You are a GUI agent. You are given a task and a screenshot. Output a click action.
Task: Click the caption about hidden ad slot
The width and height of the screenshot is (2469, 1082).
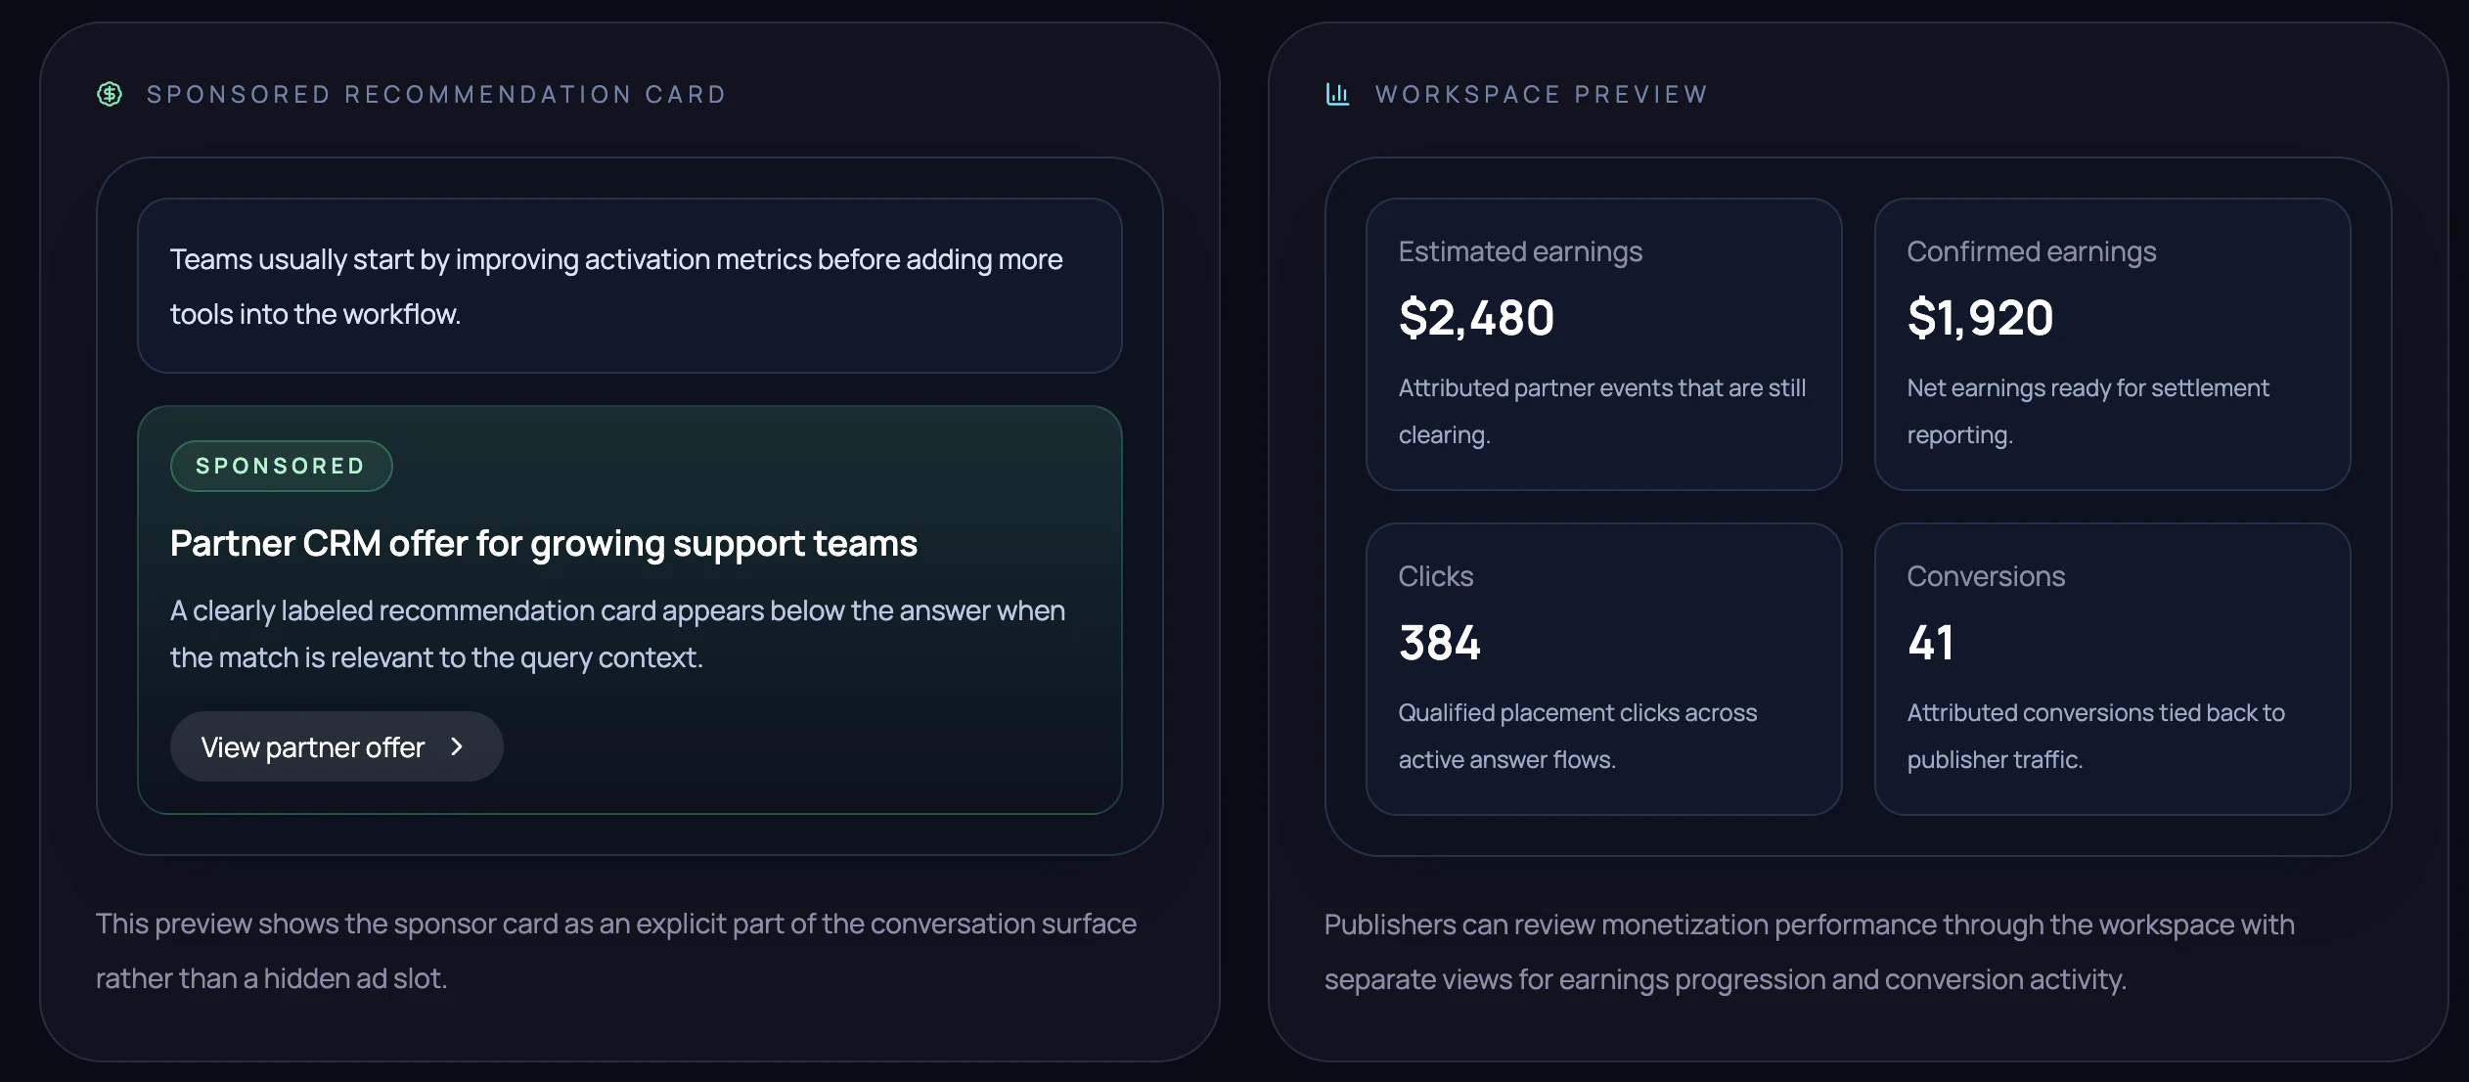pyautogui.click(x=616, y=951)
